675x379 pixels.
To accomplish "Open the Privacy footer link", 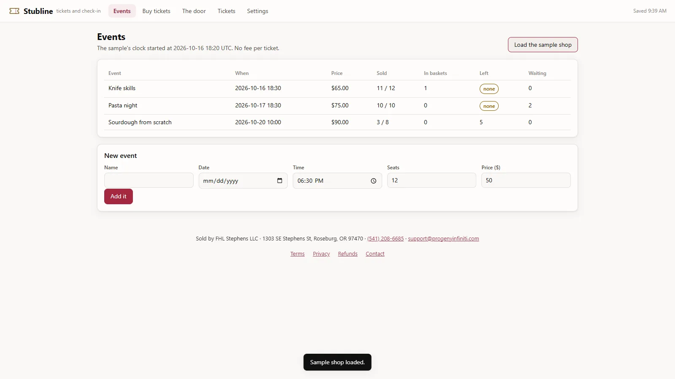I will click(321, 254).
